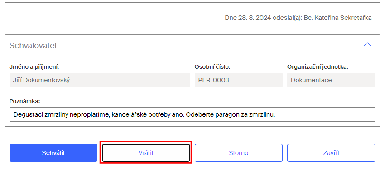The width and height of the screenshot is (385, 171).
Task: Click the Organizační jednotka label
Action: 318,67
